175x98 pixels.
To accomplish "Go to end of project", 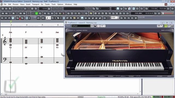I will (24, 13).
